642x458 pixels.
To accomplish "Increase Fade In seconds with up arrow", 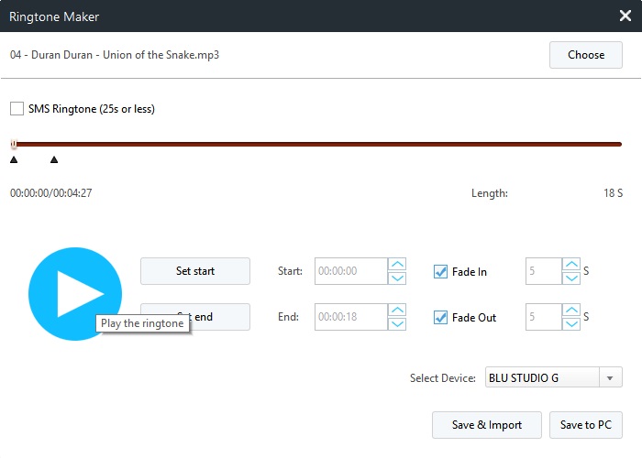I will tap(570, 266).
